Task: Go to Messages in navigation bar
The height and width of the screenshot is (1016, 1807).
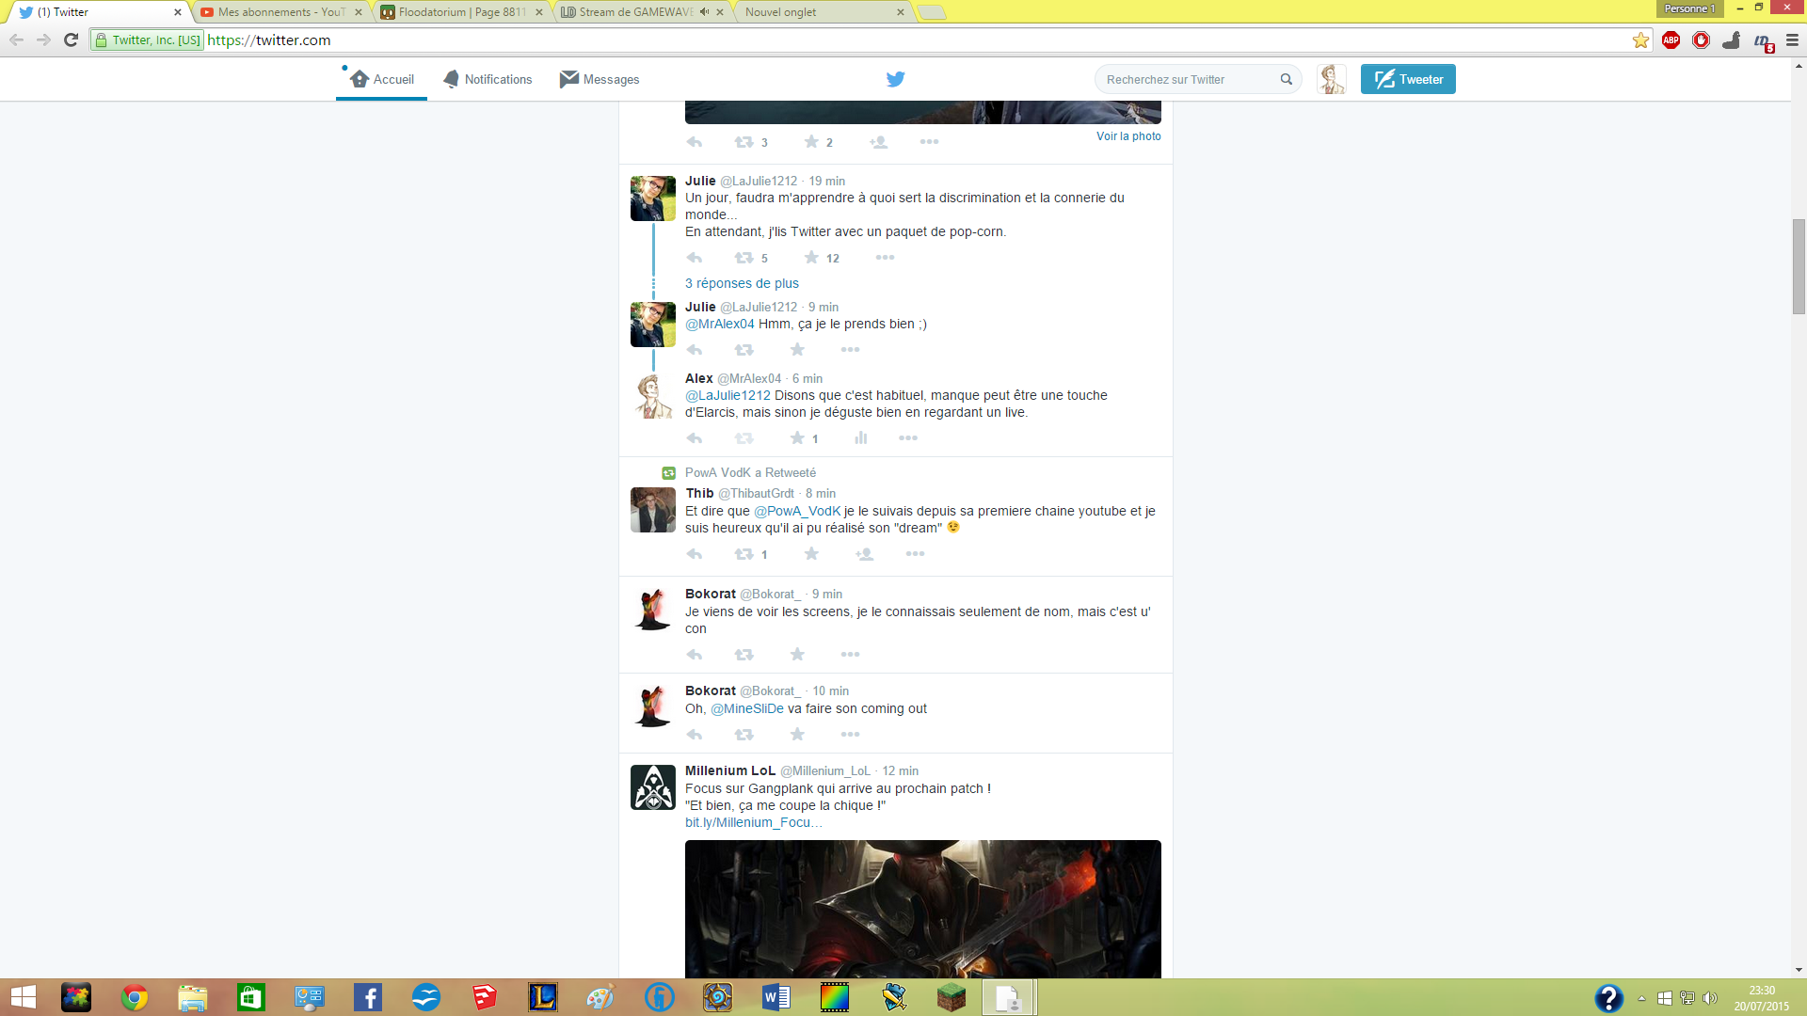Action: pyautogui.click(x=600, y=80)
